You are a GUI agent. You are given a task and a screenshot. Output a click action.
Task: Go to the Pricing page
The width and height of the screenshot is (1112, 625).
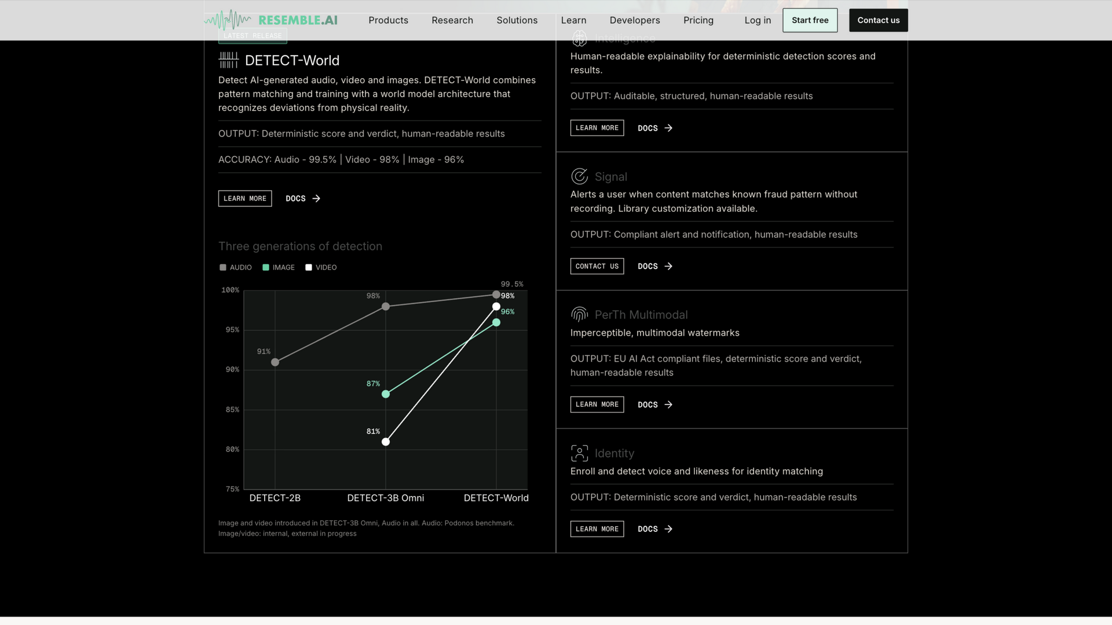698,20
